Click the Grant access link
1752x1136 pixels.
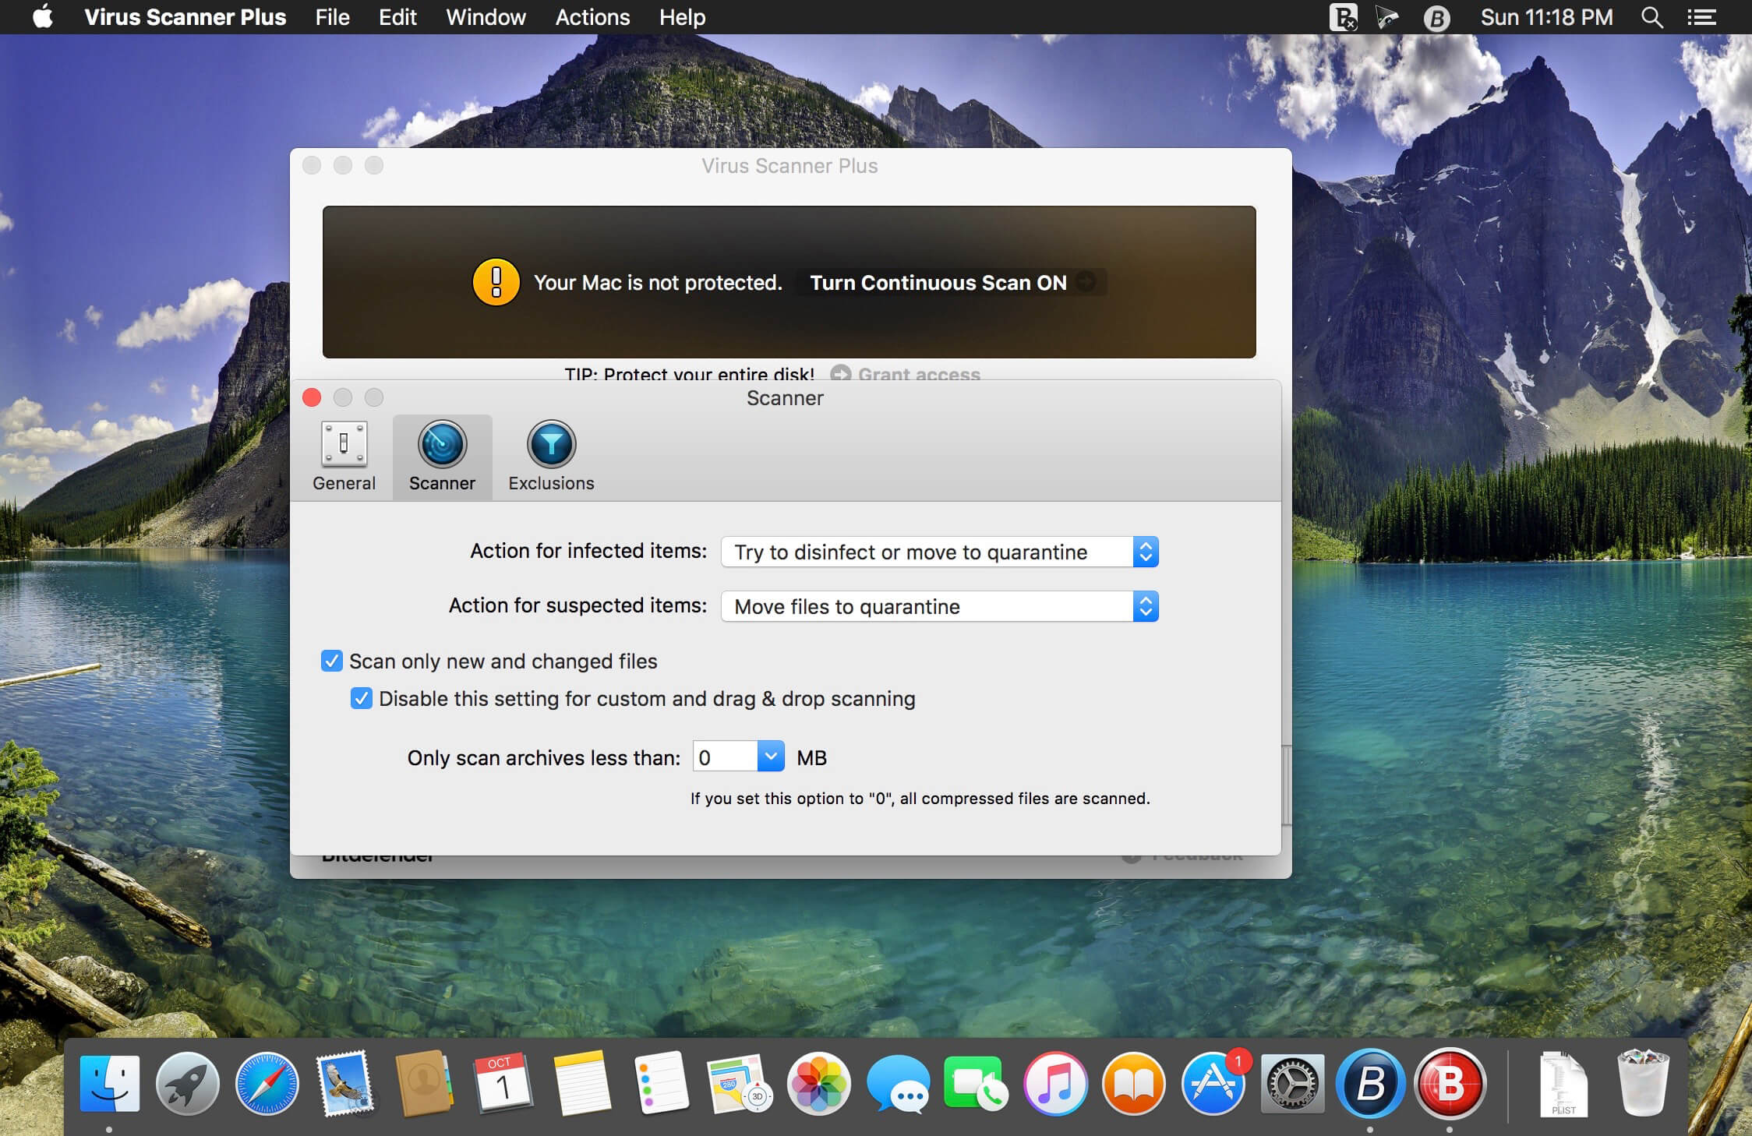(918, 374)
